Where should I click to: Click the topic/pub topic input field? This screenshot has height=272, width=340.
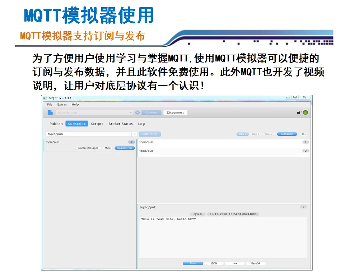click(x=88, y=134)
